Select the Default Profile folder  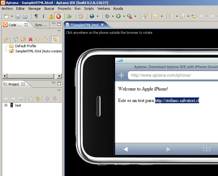[26, 46]
